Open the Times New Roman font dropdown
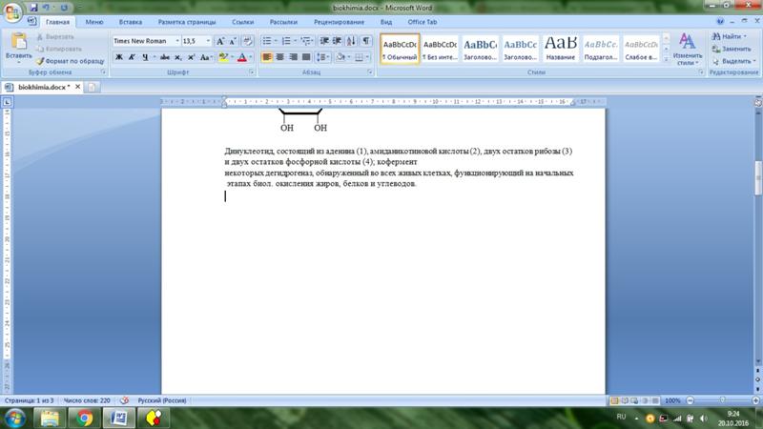Screen dimensions: 763x429 click(x=177, y=41)
